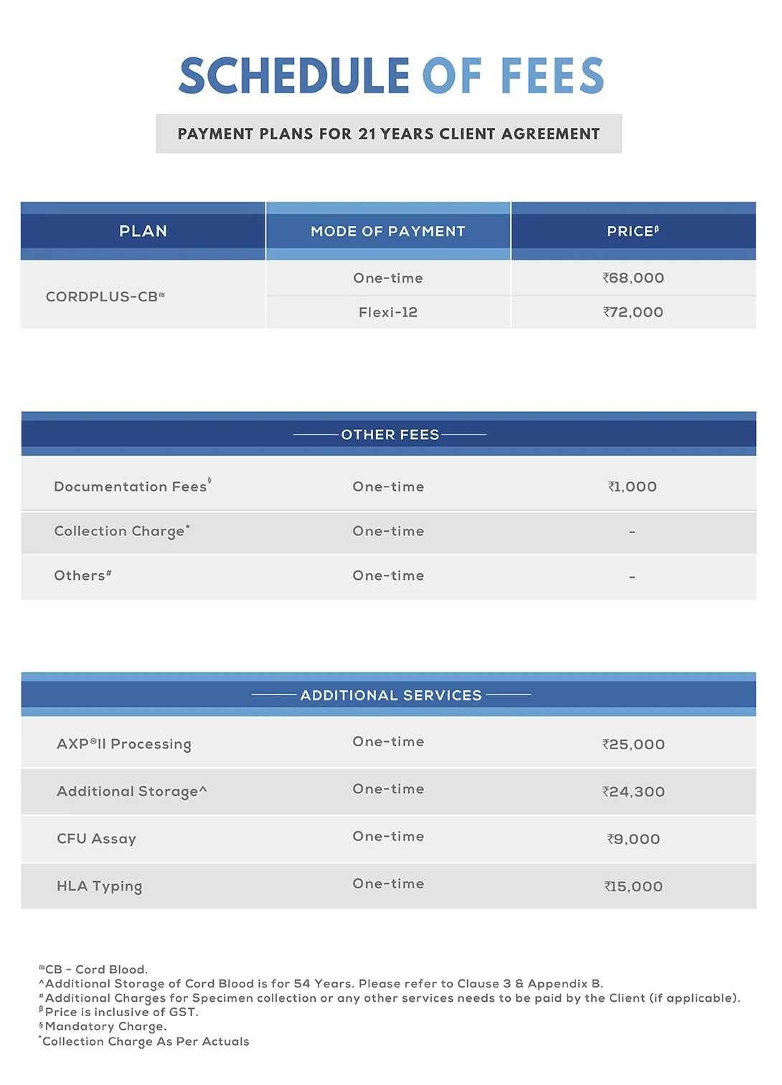The width and height of the screenshot is (782, 1085).
Task: Select the Collection Charge row label
Action: click(122, 531)
